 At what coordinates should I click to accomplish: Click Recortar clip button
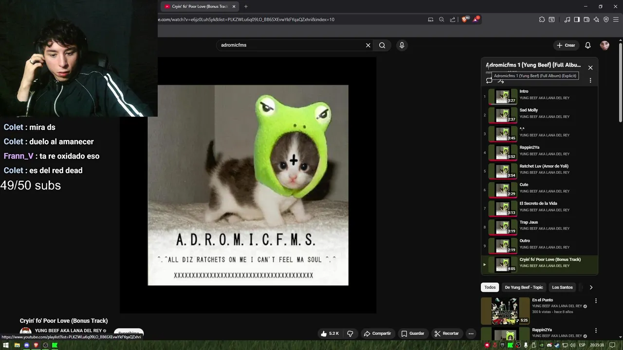[x=446, y=333]
